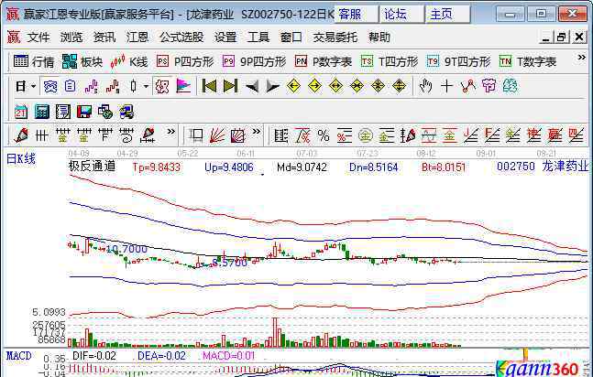This screenshot has width=593, height=377.
Task: Open the 文件 menu
Action: click(38, 38)
